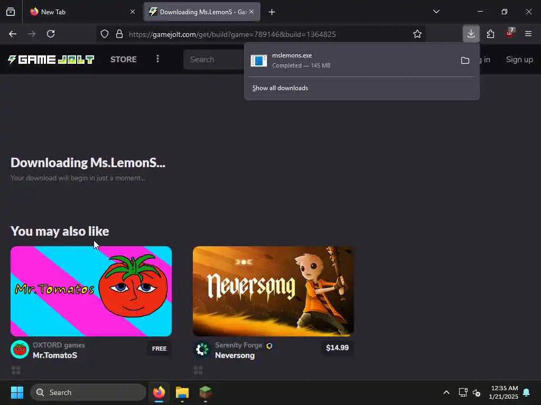Toggle the downloads toolbar button
The width and height of the screenshot is (541, 405).
coord(471,34)
